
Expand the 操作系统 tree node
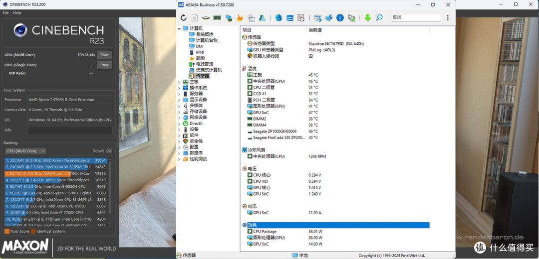[179, 88]
